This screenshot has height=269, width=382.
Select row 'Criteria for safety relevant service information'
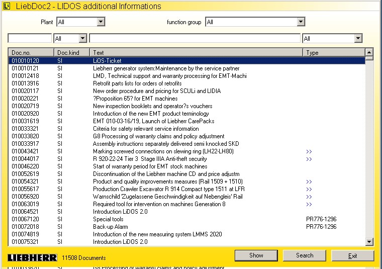point(187,129)
